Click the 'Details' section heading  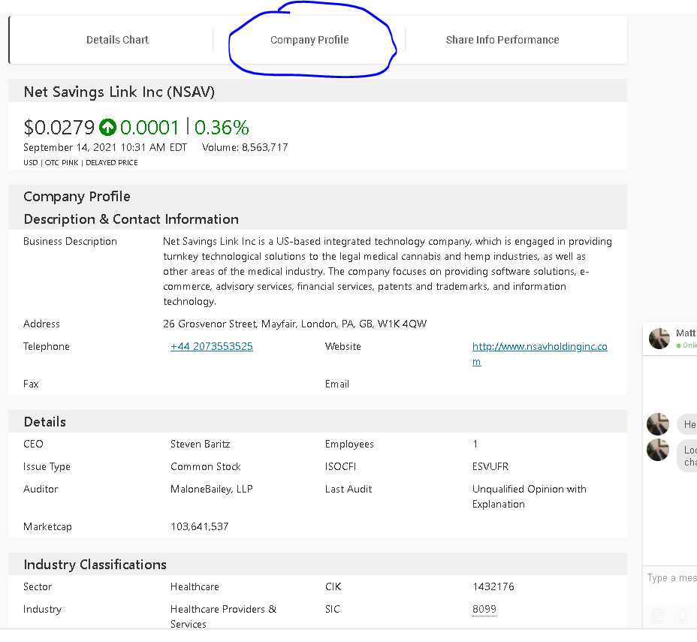(x=45, y=422)
